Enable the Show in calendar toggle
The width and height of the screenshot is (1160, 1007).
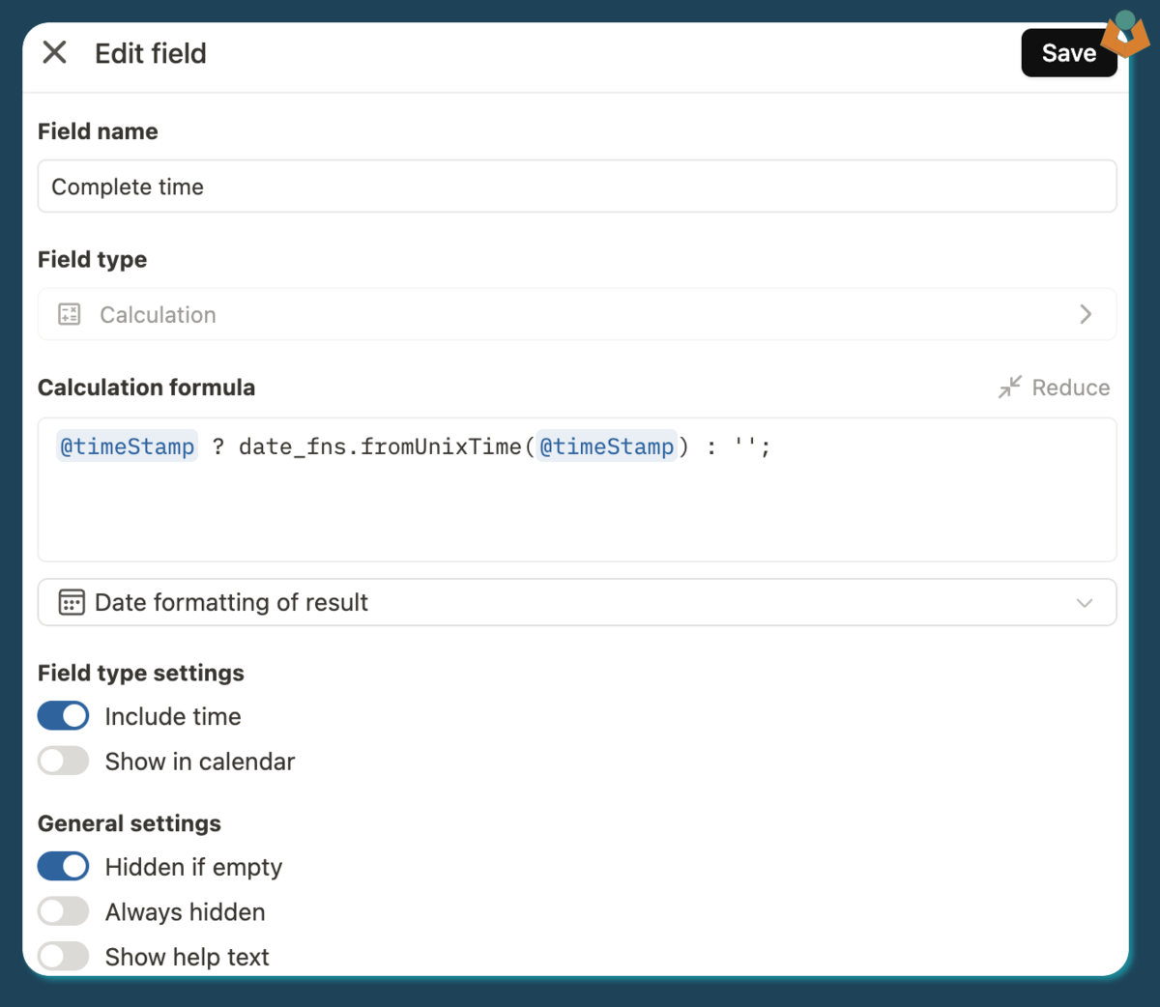(x=64, y=762)
